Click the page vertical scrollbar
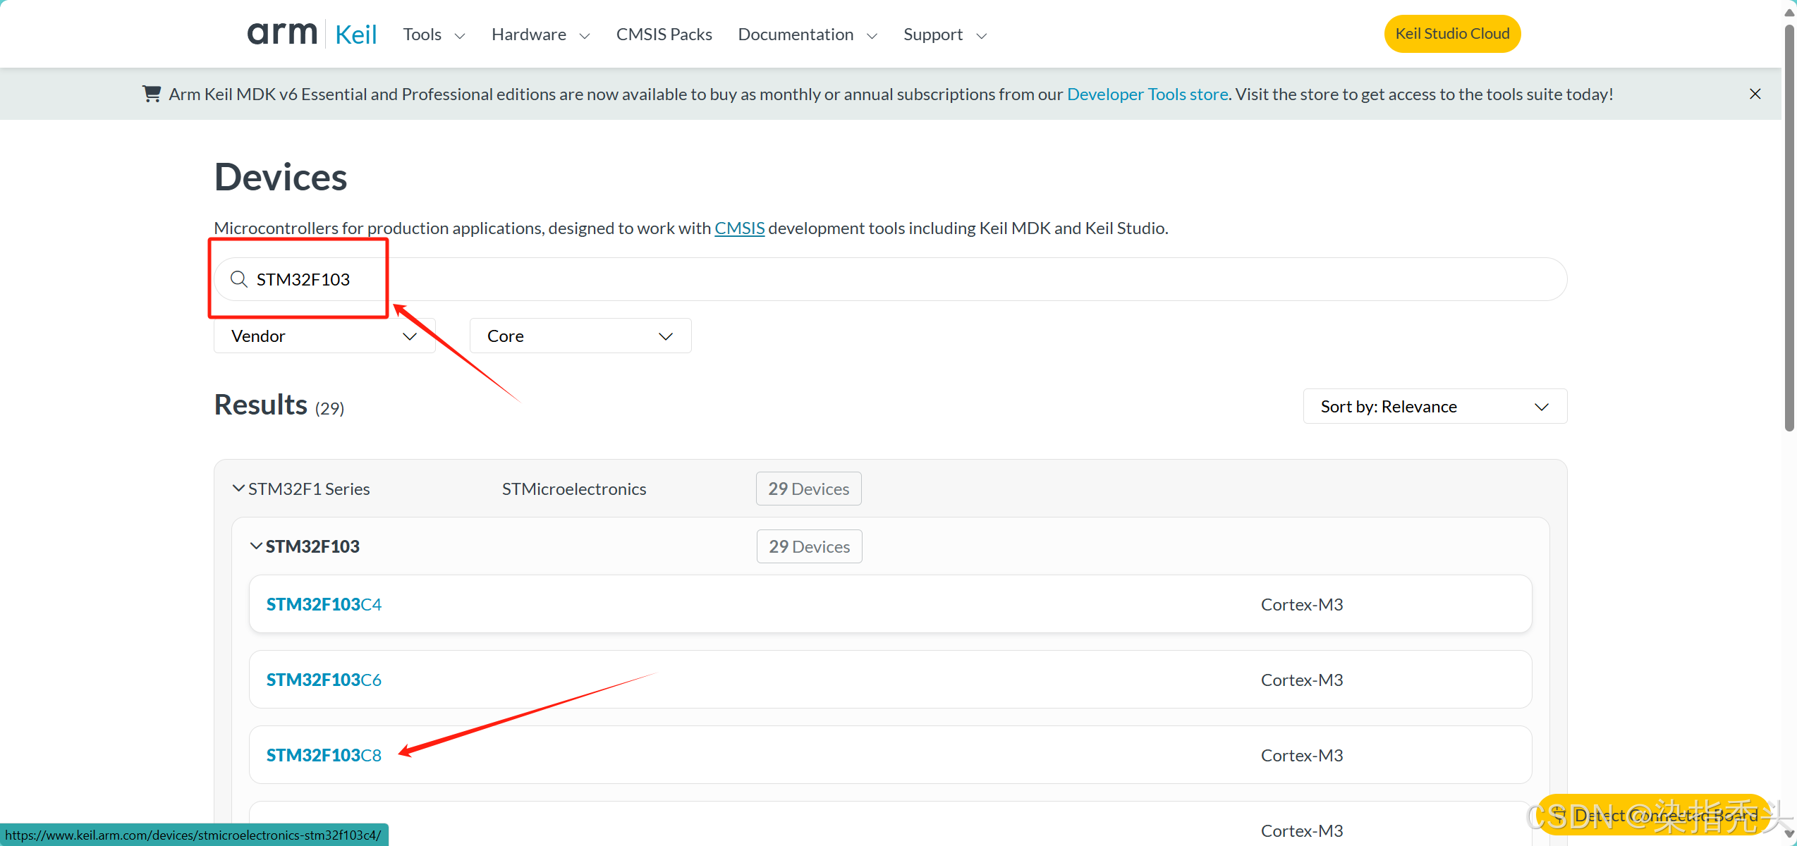 1789,226
